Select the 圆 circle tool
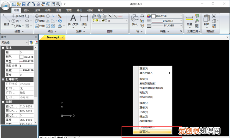Image resolution: width=230 pixels, height=138 pixels. 15,21
